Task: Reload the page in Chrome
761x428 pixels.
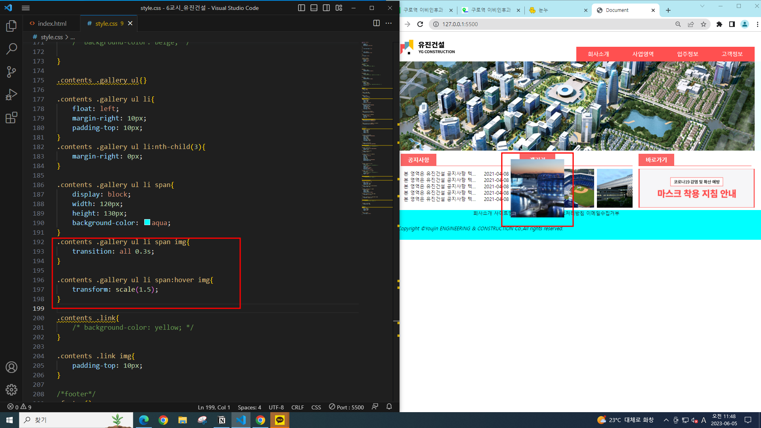Action: click(420, 24)
